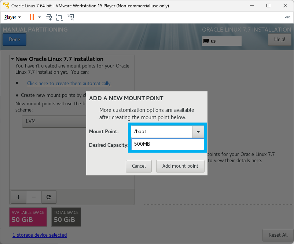This screenshot has height=244, width=294.
Task: Minimize the VMware Player window
Action: pyautogui.click(x=251, y=6)
